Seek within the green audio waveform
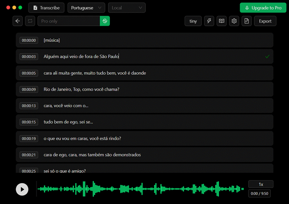289x204 pixels. pyautogui.click(x=140, y=189)
